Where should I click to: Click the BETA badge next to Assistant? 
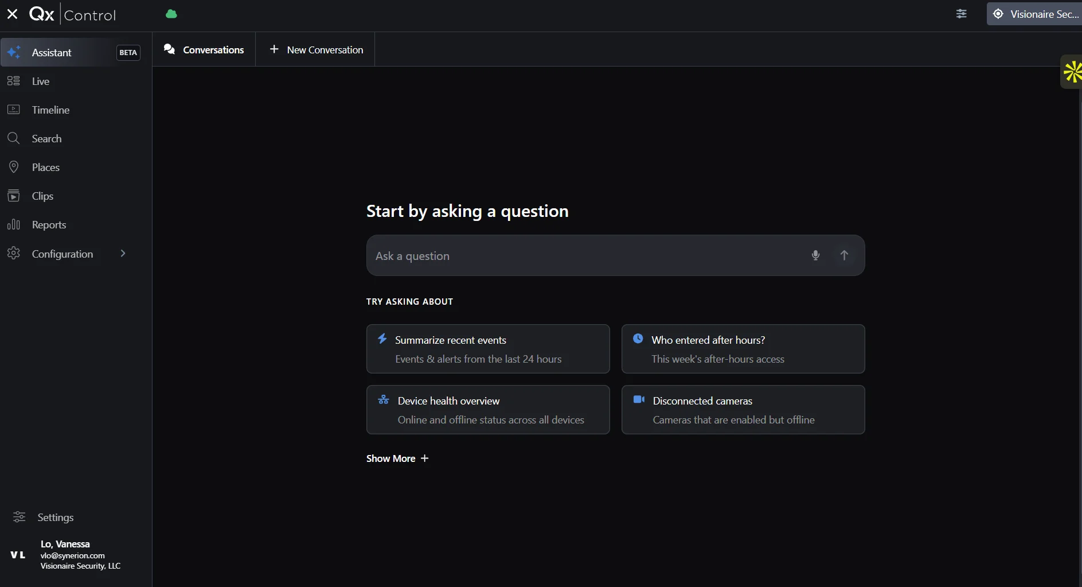[128, 53]
